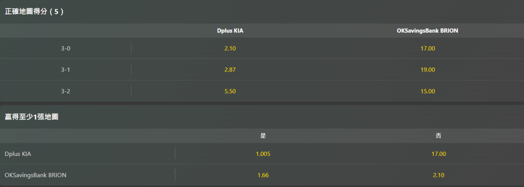Click the 3-1 score row label
Screen dimensions: 524x187
65,69
